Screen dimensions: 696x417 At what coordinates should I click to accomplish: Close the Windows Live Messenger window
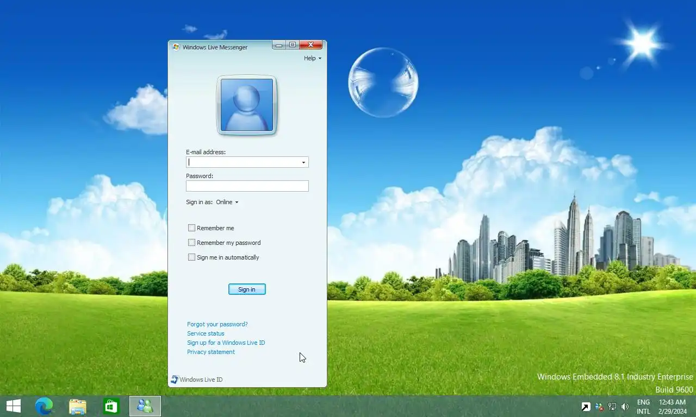tap(311, 45)
